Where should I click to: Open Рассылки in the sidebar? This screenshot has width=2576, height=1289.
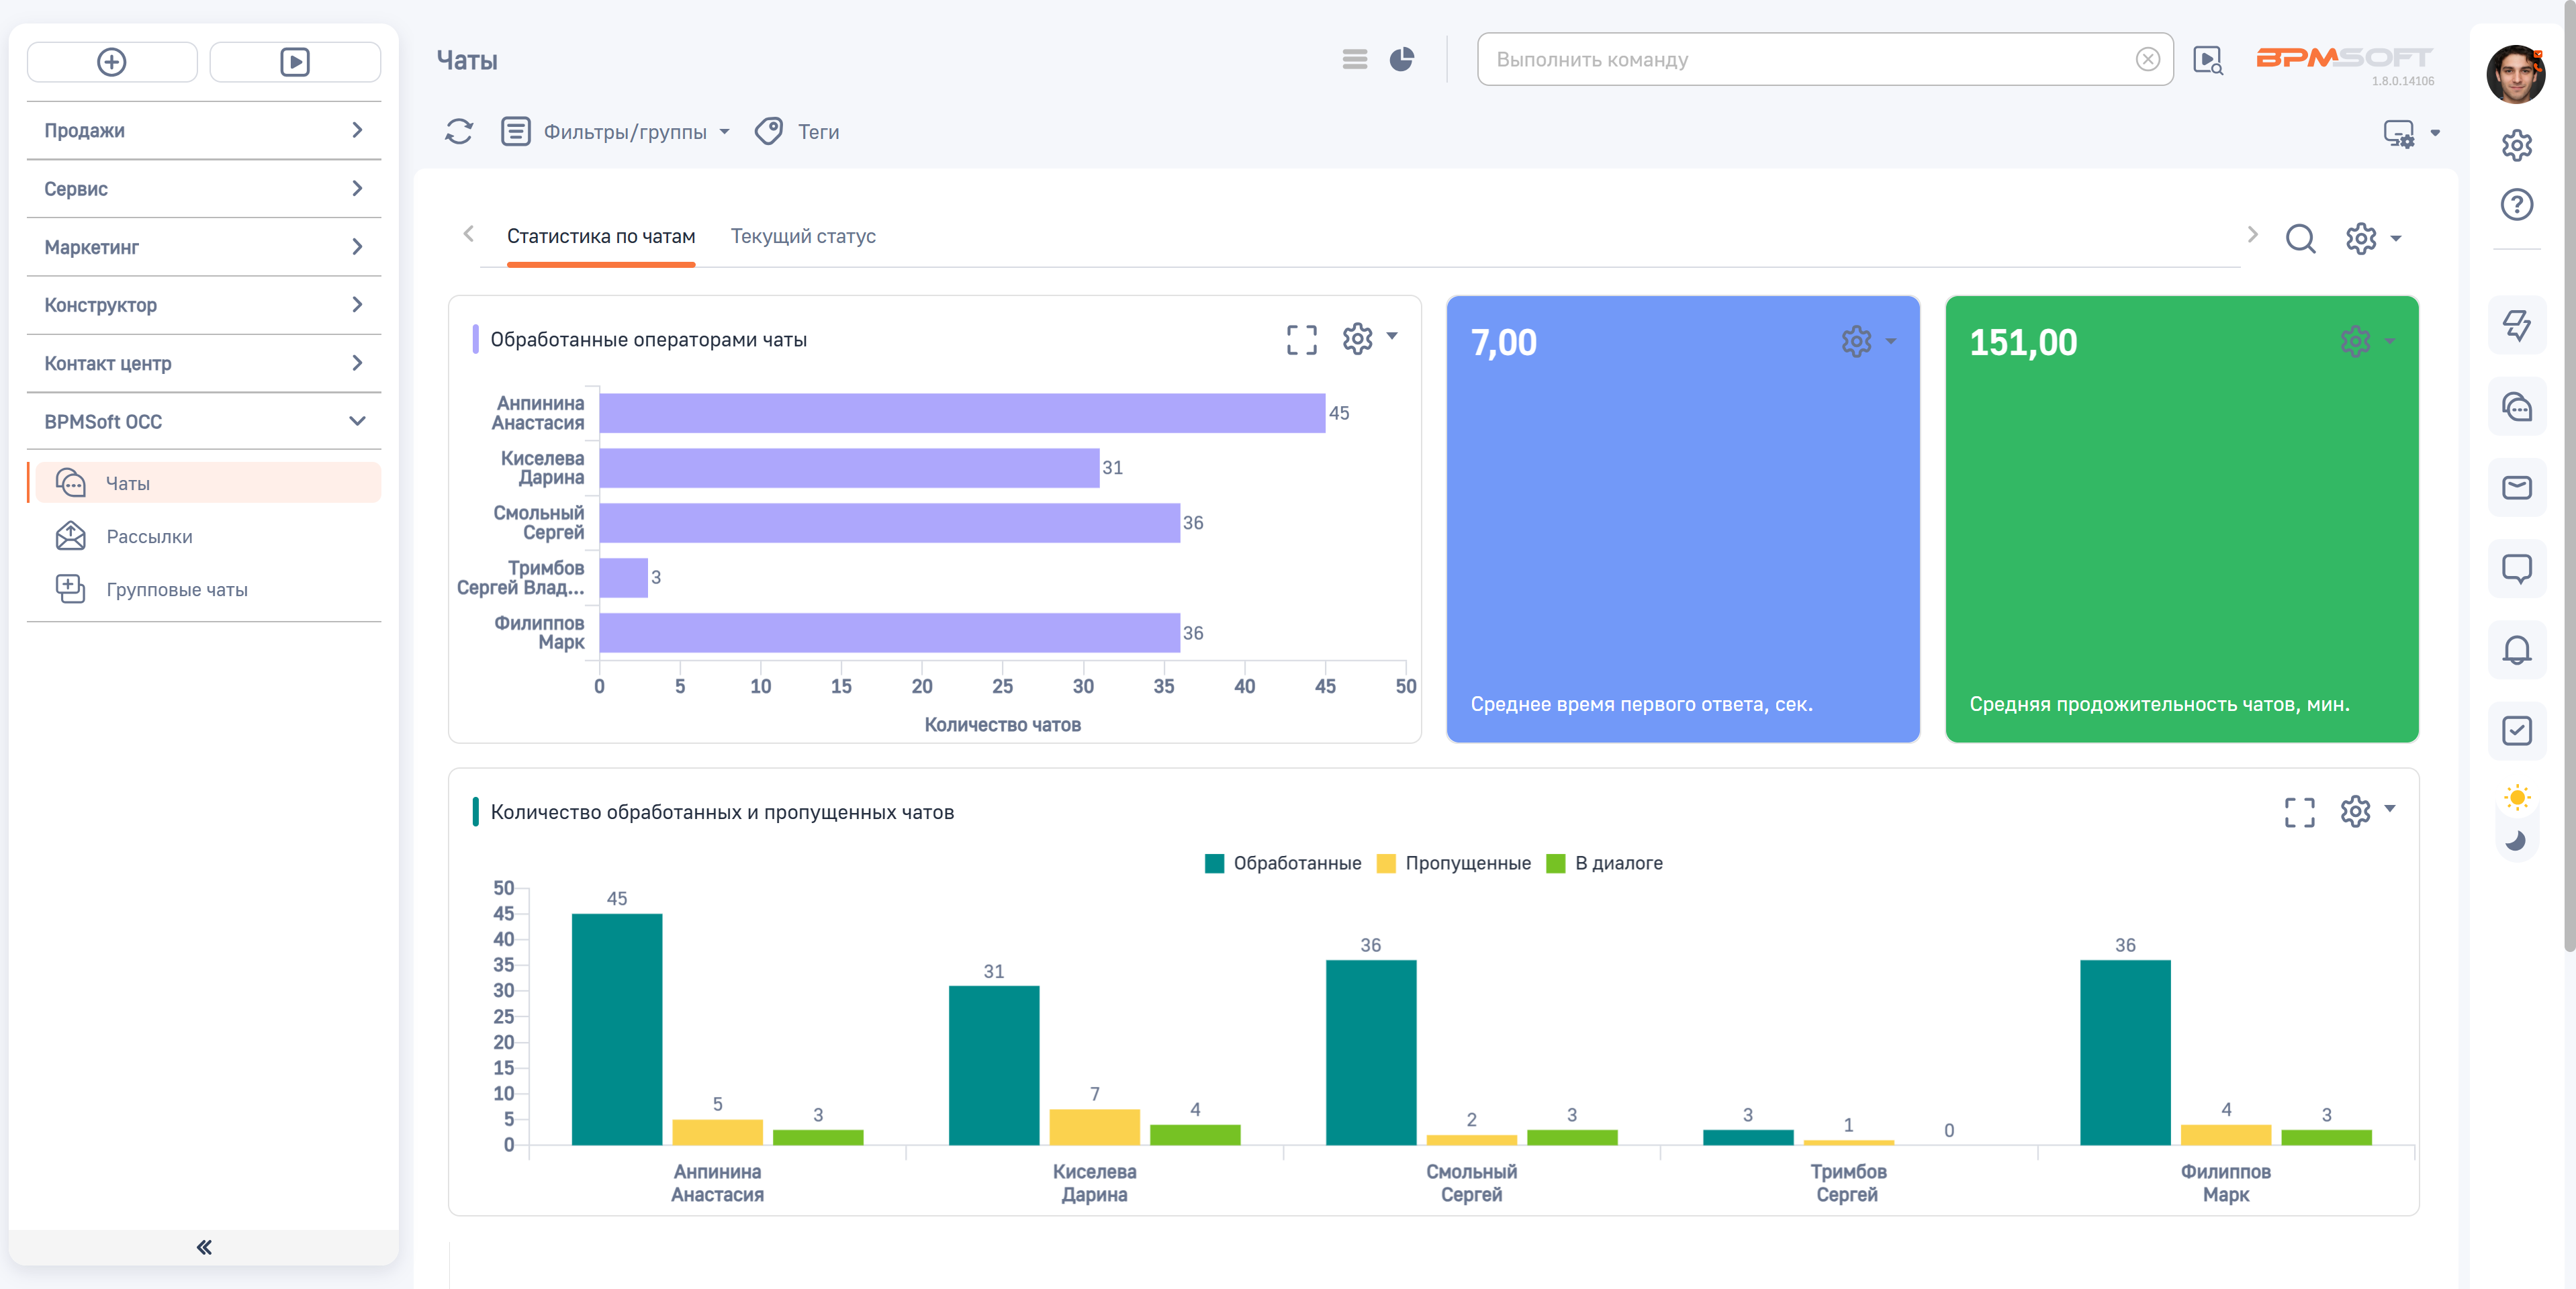tap(149, 536)
